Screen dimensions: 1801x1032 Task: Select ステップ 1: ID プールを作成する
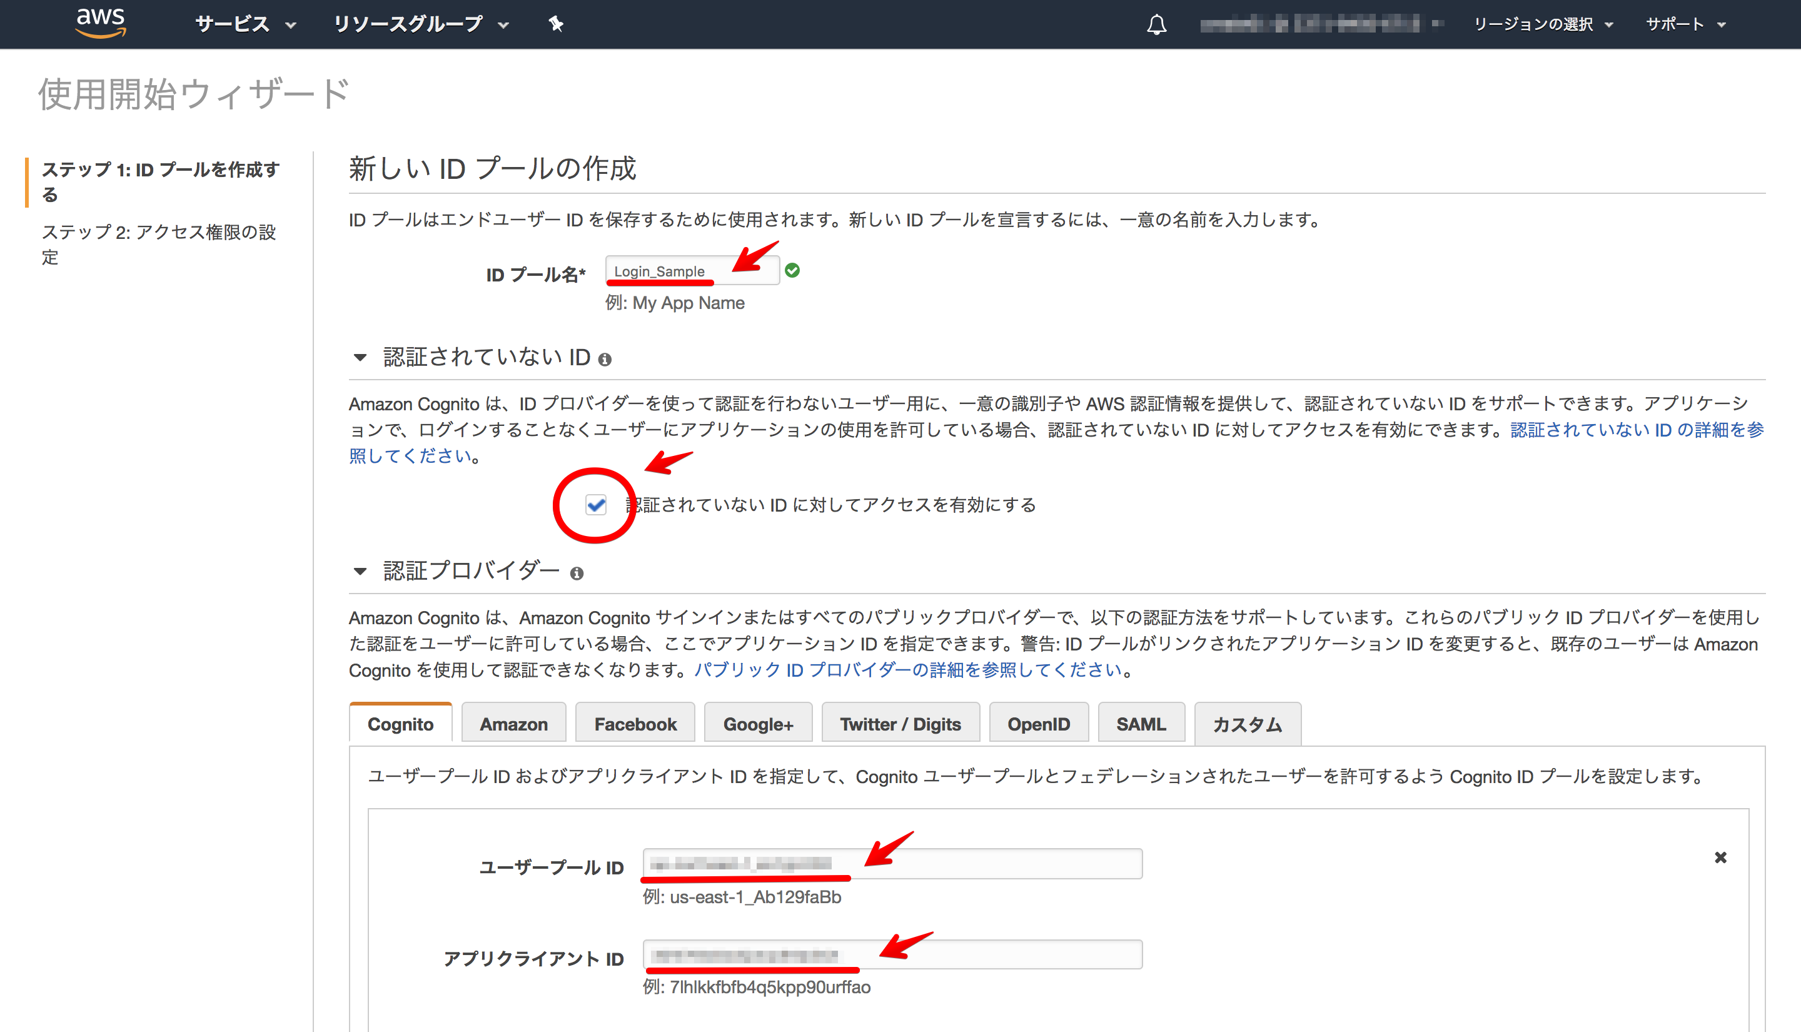tap(160, 181)
